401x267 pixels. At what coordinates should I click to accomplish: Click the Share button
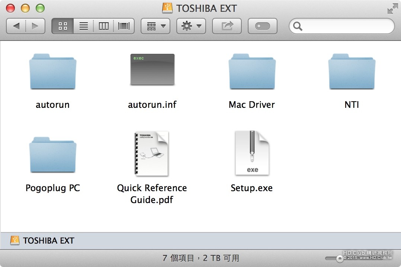pos(227,26)
